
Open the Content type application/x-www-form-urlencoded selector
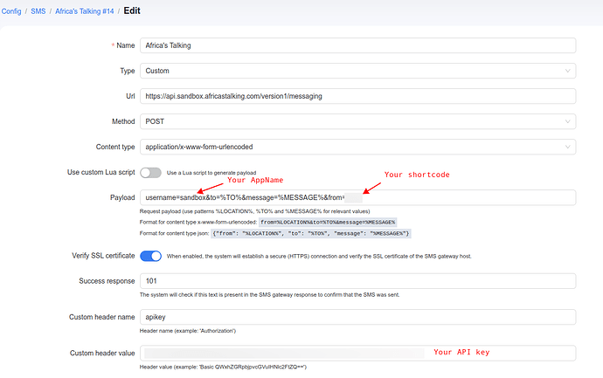click(x=350, y=147)
